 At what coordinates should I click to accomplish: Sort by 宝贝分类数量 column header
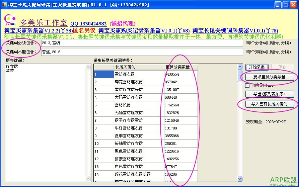coord(178,67)
